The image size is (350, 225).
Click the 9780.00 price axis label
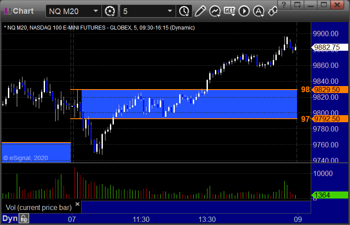tap(326, 129)
